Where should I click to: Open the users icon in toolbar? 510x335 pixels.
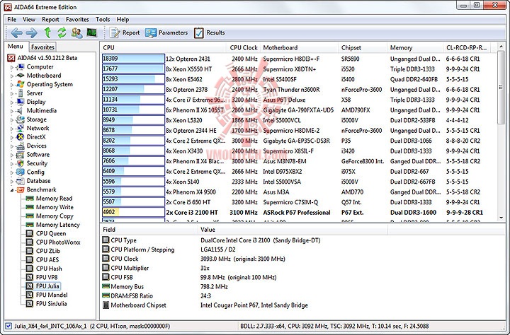(x=77, y=33)
